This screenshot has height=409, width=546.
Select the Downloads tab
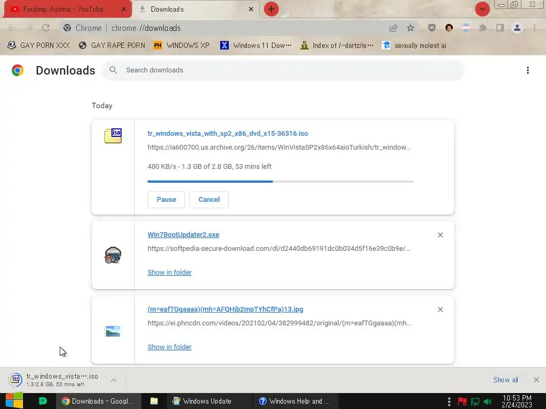(x=196, y=9)
